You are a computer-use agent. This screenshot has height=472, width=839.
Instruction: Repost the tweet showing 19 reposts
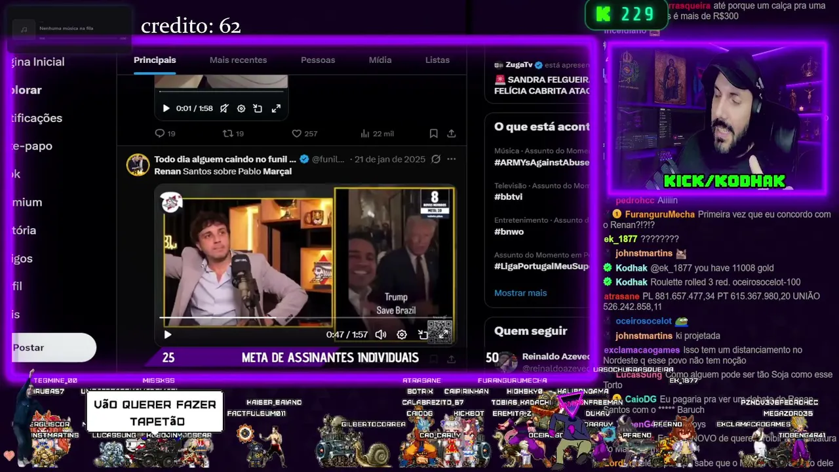[x=233, y=134]
